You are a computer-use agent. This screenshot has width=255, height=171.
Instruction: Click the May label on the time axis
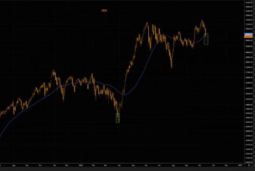pyautogui.click(x=133, y=165)
